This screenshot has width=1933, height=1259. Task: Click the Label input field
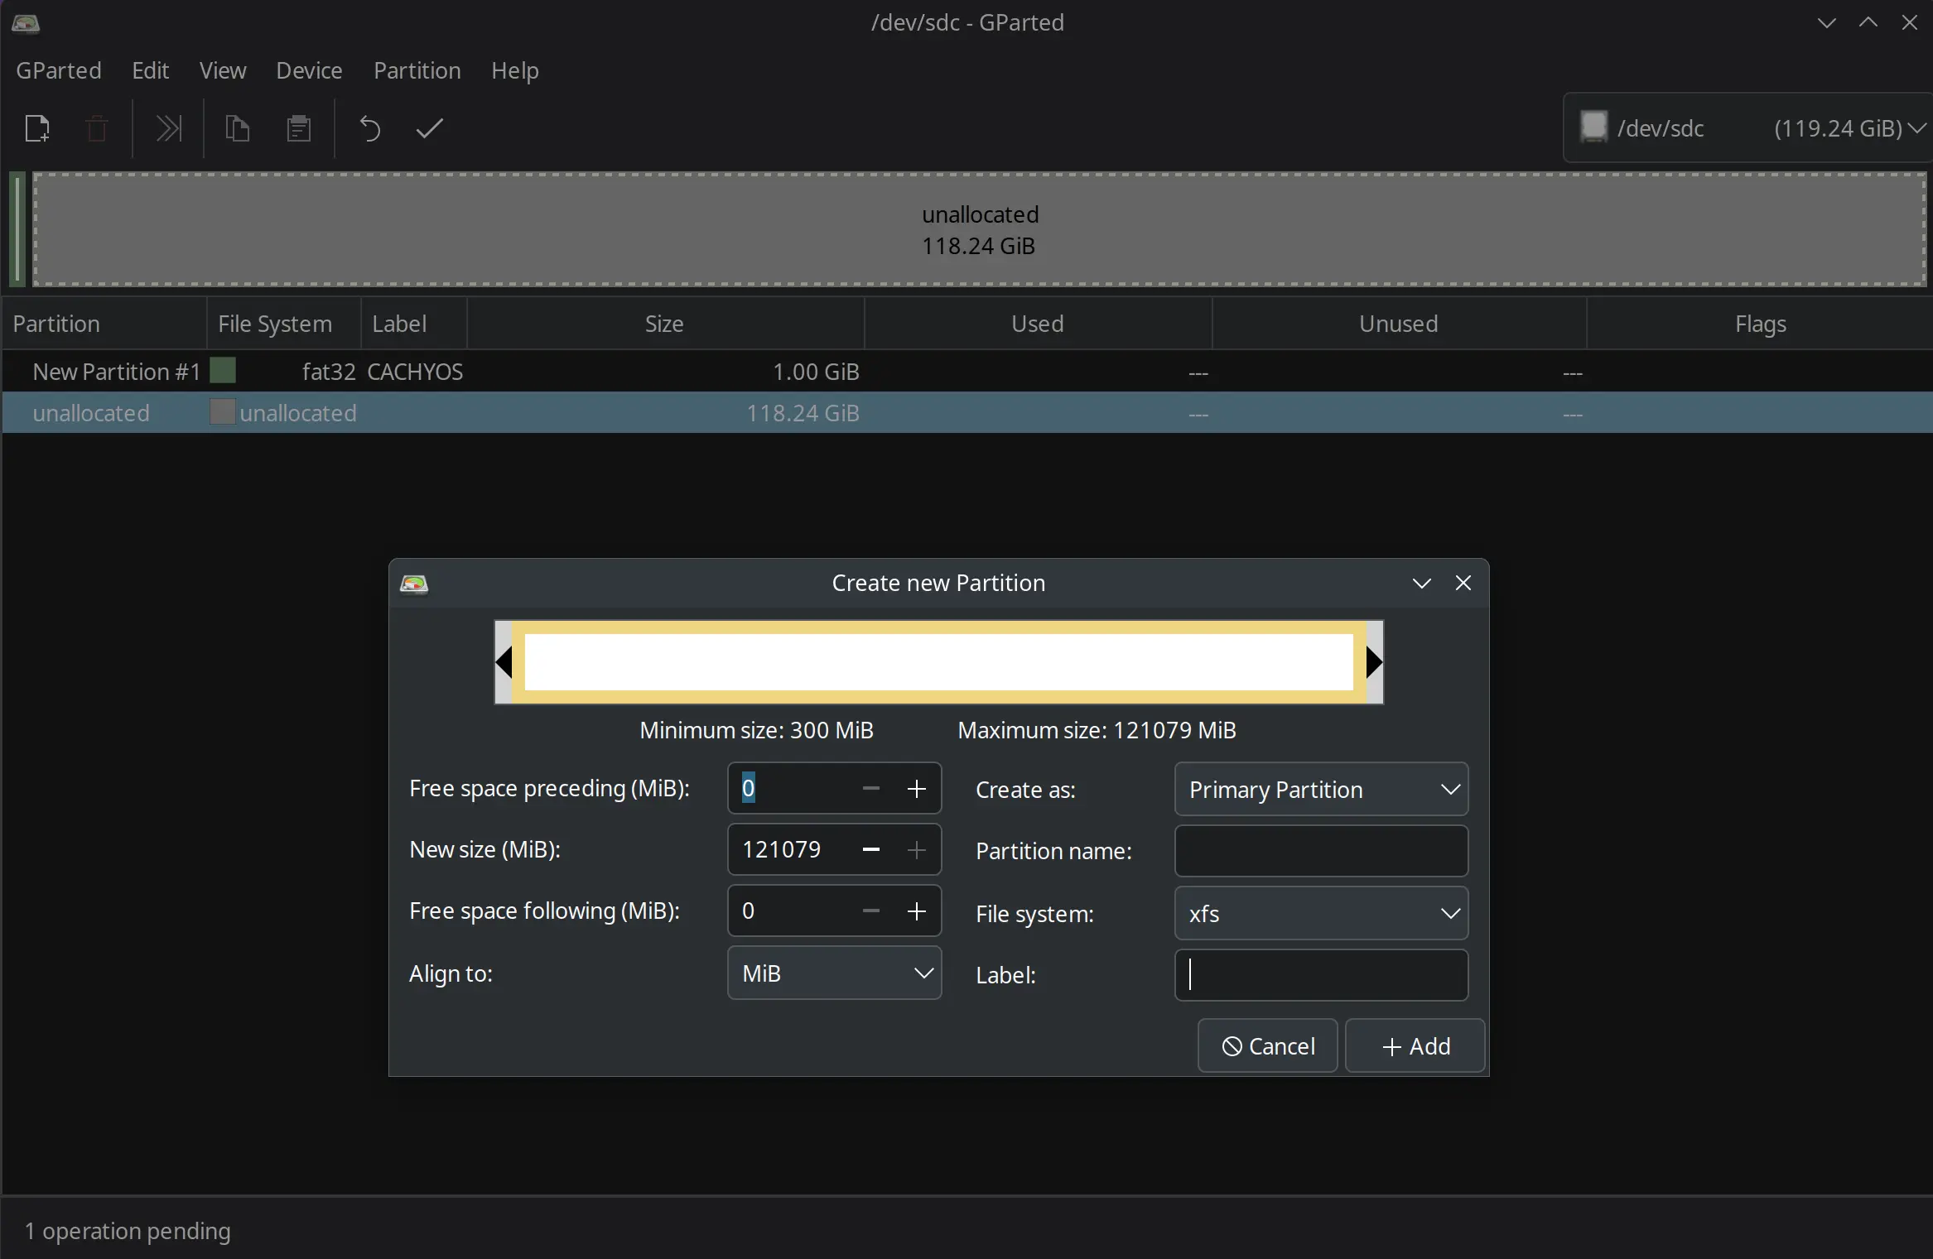click(x=1321, y=975)
